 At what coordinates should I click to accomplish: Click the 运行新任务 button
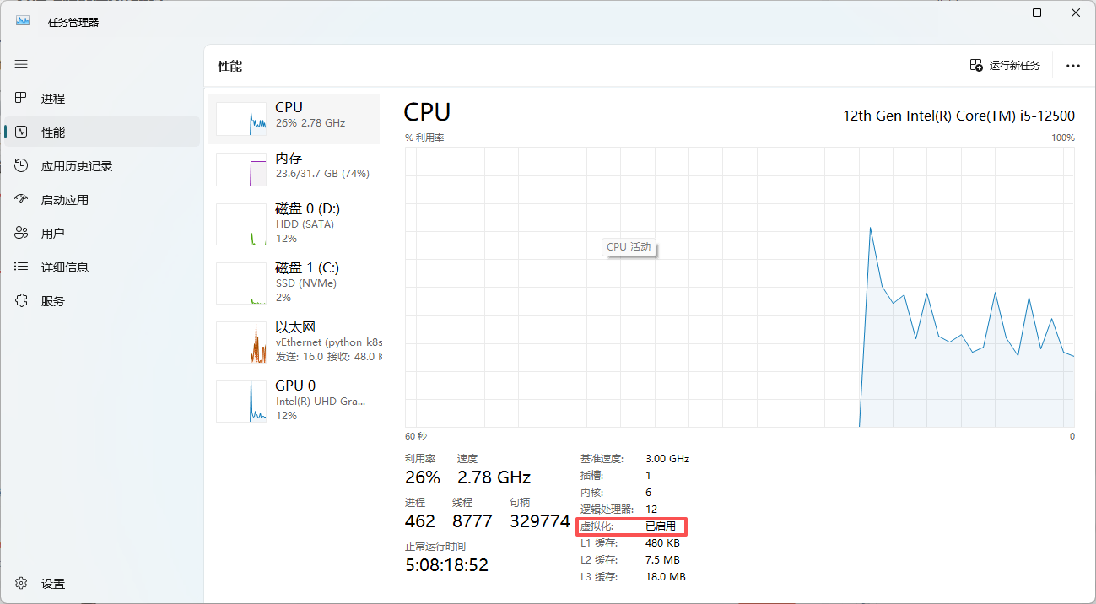pos(1008,64)
